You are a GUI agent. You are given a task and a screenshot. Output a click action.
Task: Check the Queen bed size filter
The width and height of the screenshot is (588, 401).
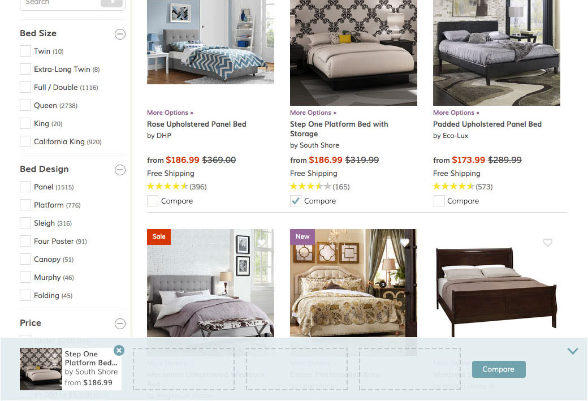(25, 105)
